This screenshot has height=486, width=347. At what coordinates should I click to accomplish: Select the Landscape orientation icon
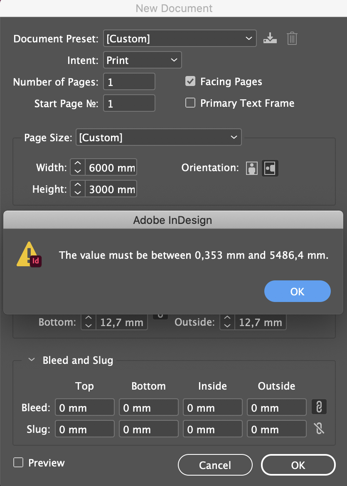point(269,168)
